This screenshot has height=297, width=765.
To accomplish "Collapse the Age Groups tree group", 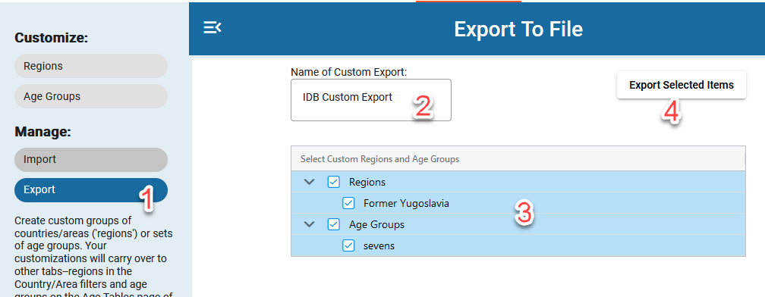I will tap(310, 224).
